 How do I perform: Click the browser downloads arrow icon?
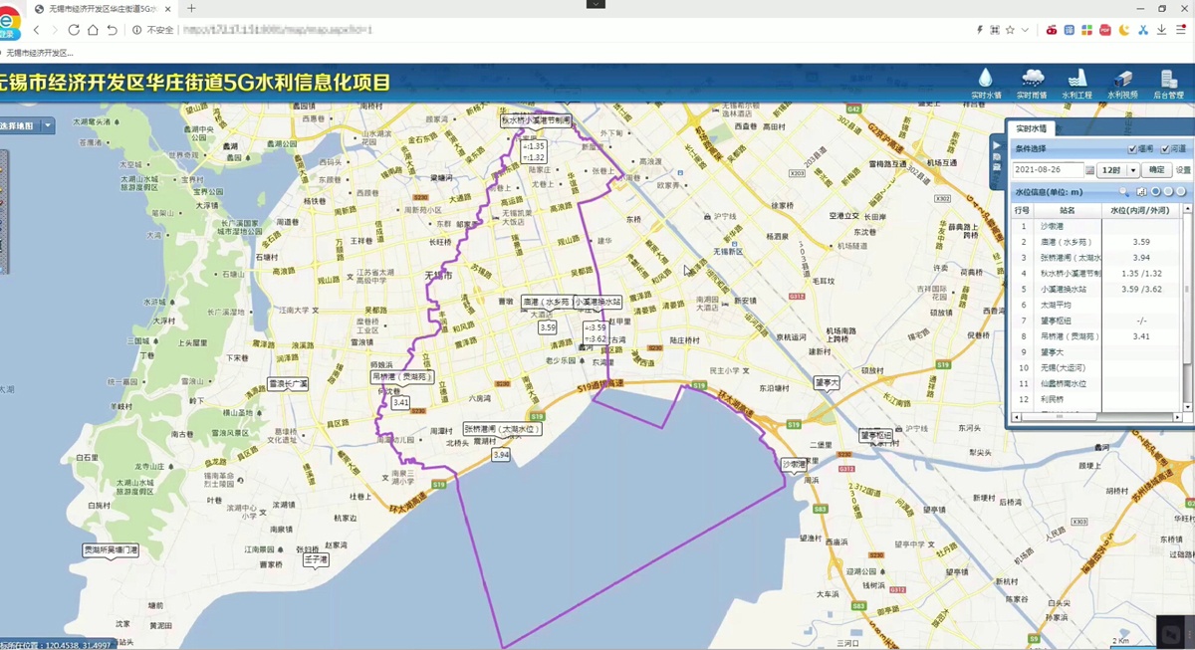pos(1161,30)
